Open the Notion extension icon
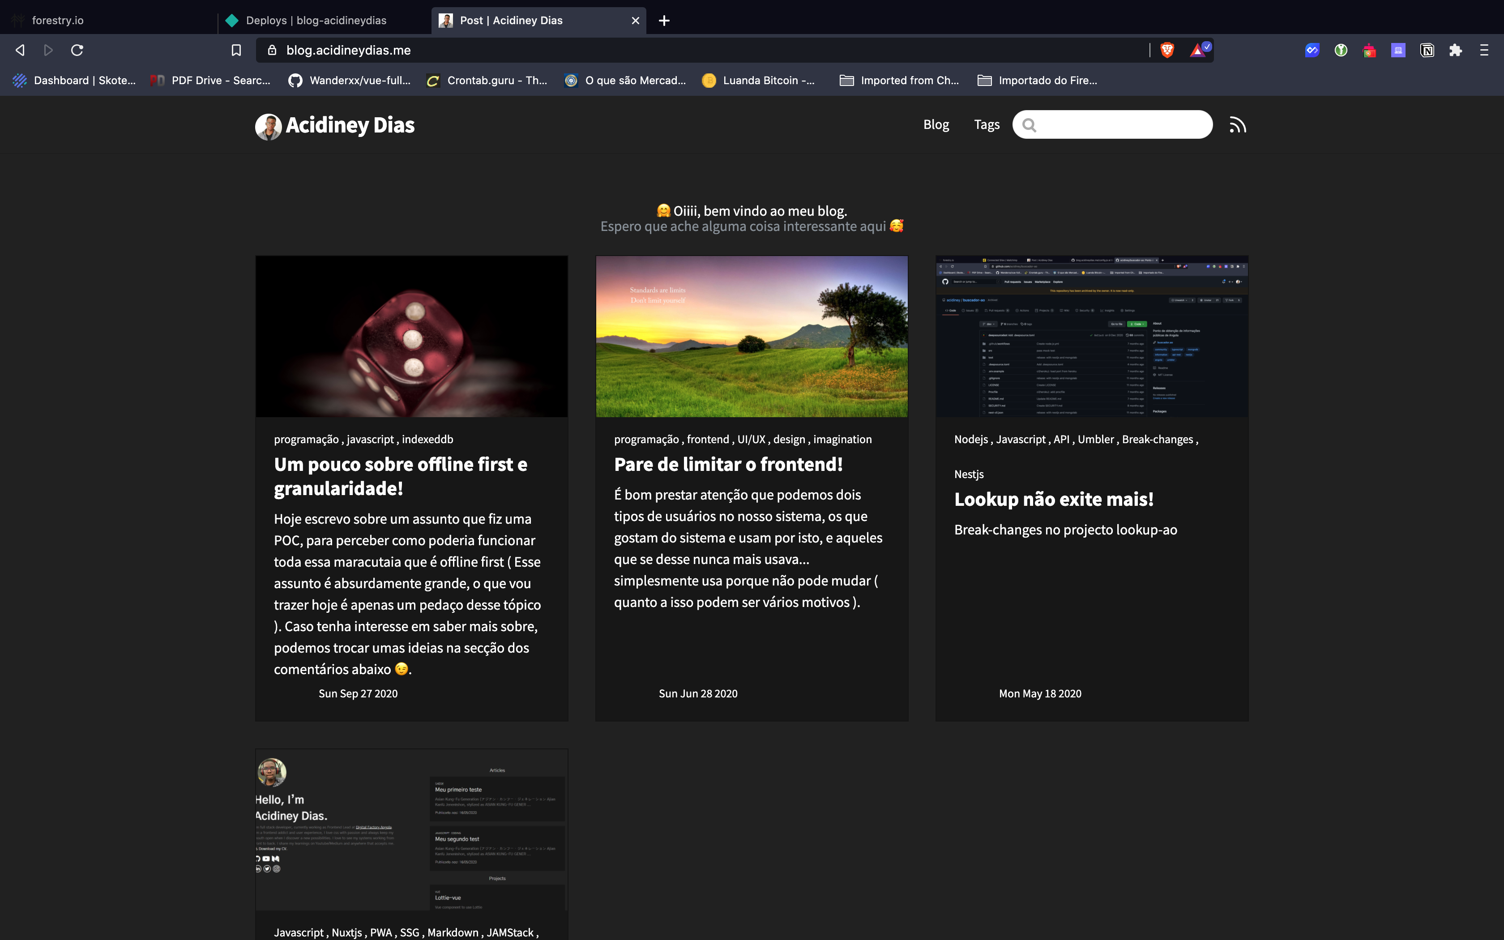 1427,50
